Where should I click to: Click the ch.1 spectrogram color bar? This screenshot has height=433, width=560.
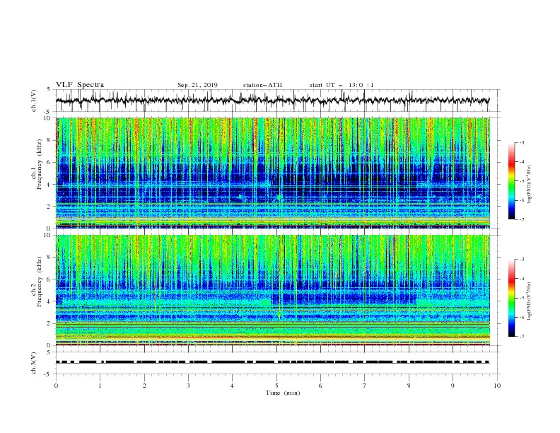click(x=511, y=181)
